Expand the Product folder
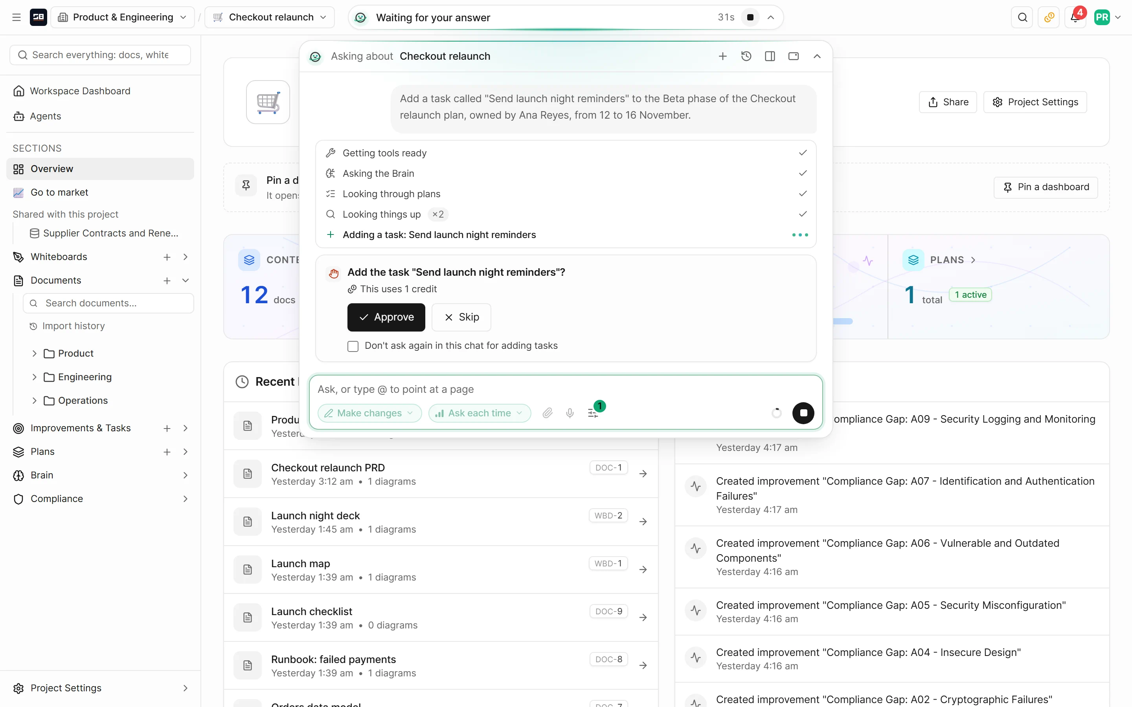Screen dimensions: 1132x707 34,353
